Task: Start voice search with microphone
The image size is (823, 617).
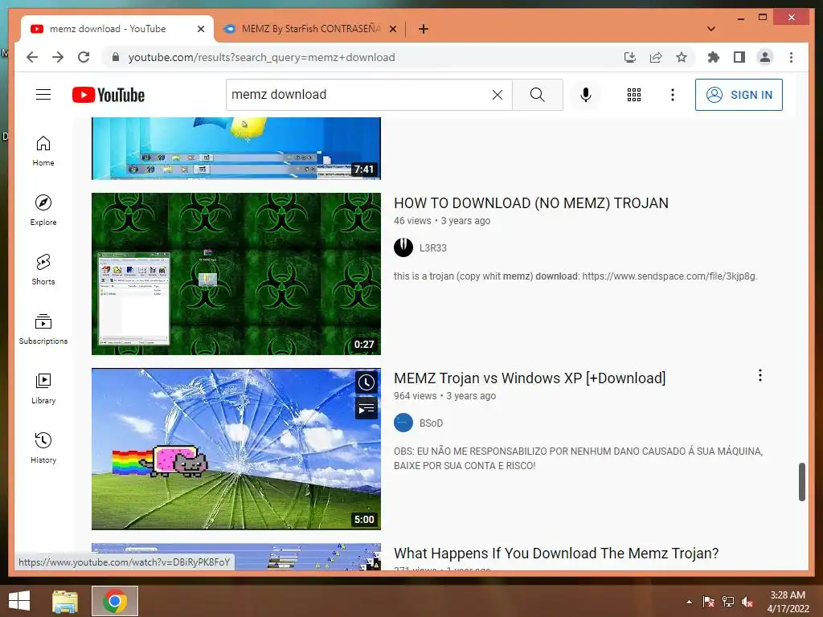Action: coord(586,95)
